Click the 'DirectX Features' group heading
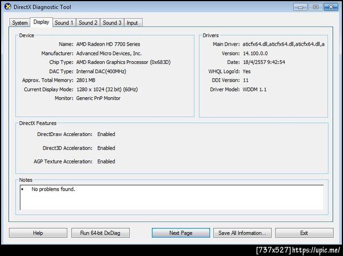 38,123
